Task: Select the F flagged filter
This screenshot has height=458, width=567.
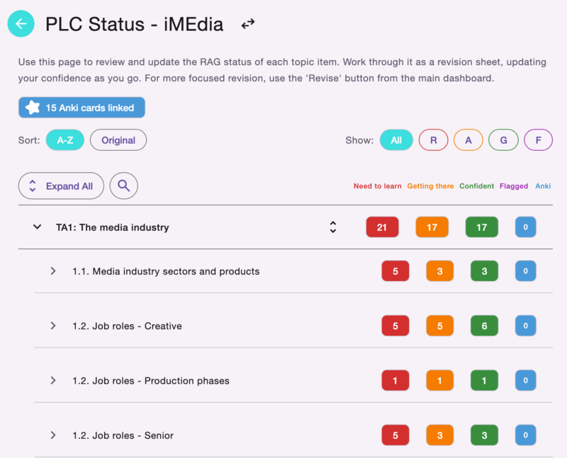Action: 538,139
